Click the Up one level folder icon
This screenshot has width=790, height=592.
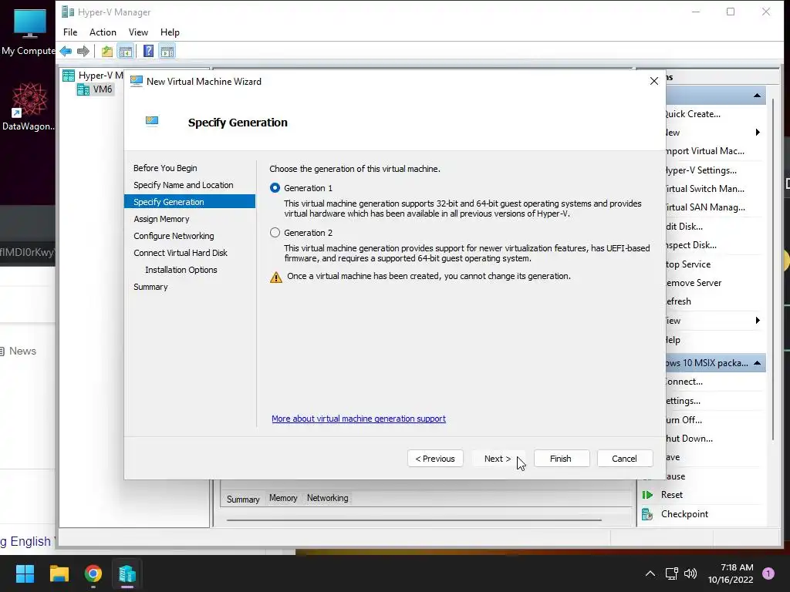(x=106, y=51)
